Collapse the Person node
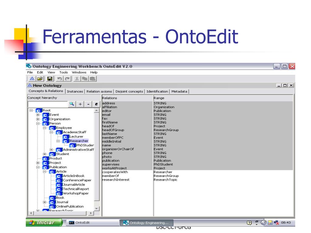311x233 pixels. coord(38,123)
